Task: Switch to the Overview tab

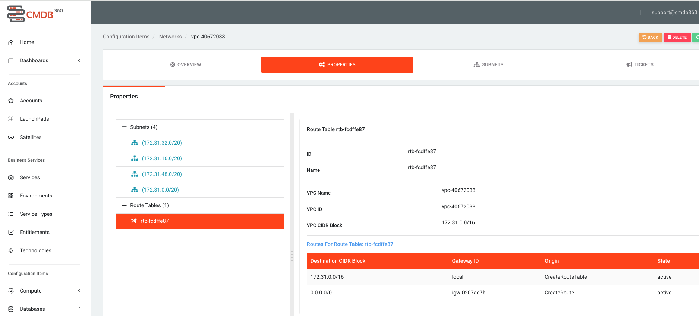Action: point(186,64)
